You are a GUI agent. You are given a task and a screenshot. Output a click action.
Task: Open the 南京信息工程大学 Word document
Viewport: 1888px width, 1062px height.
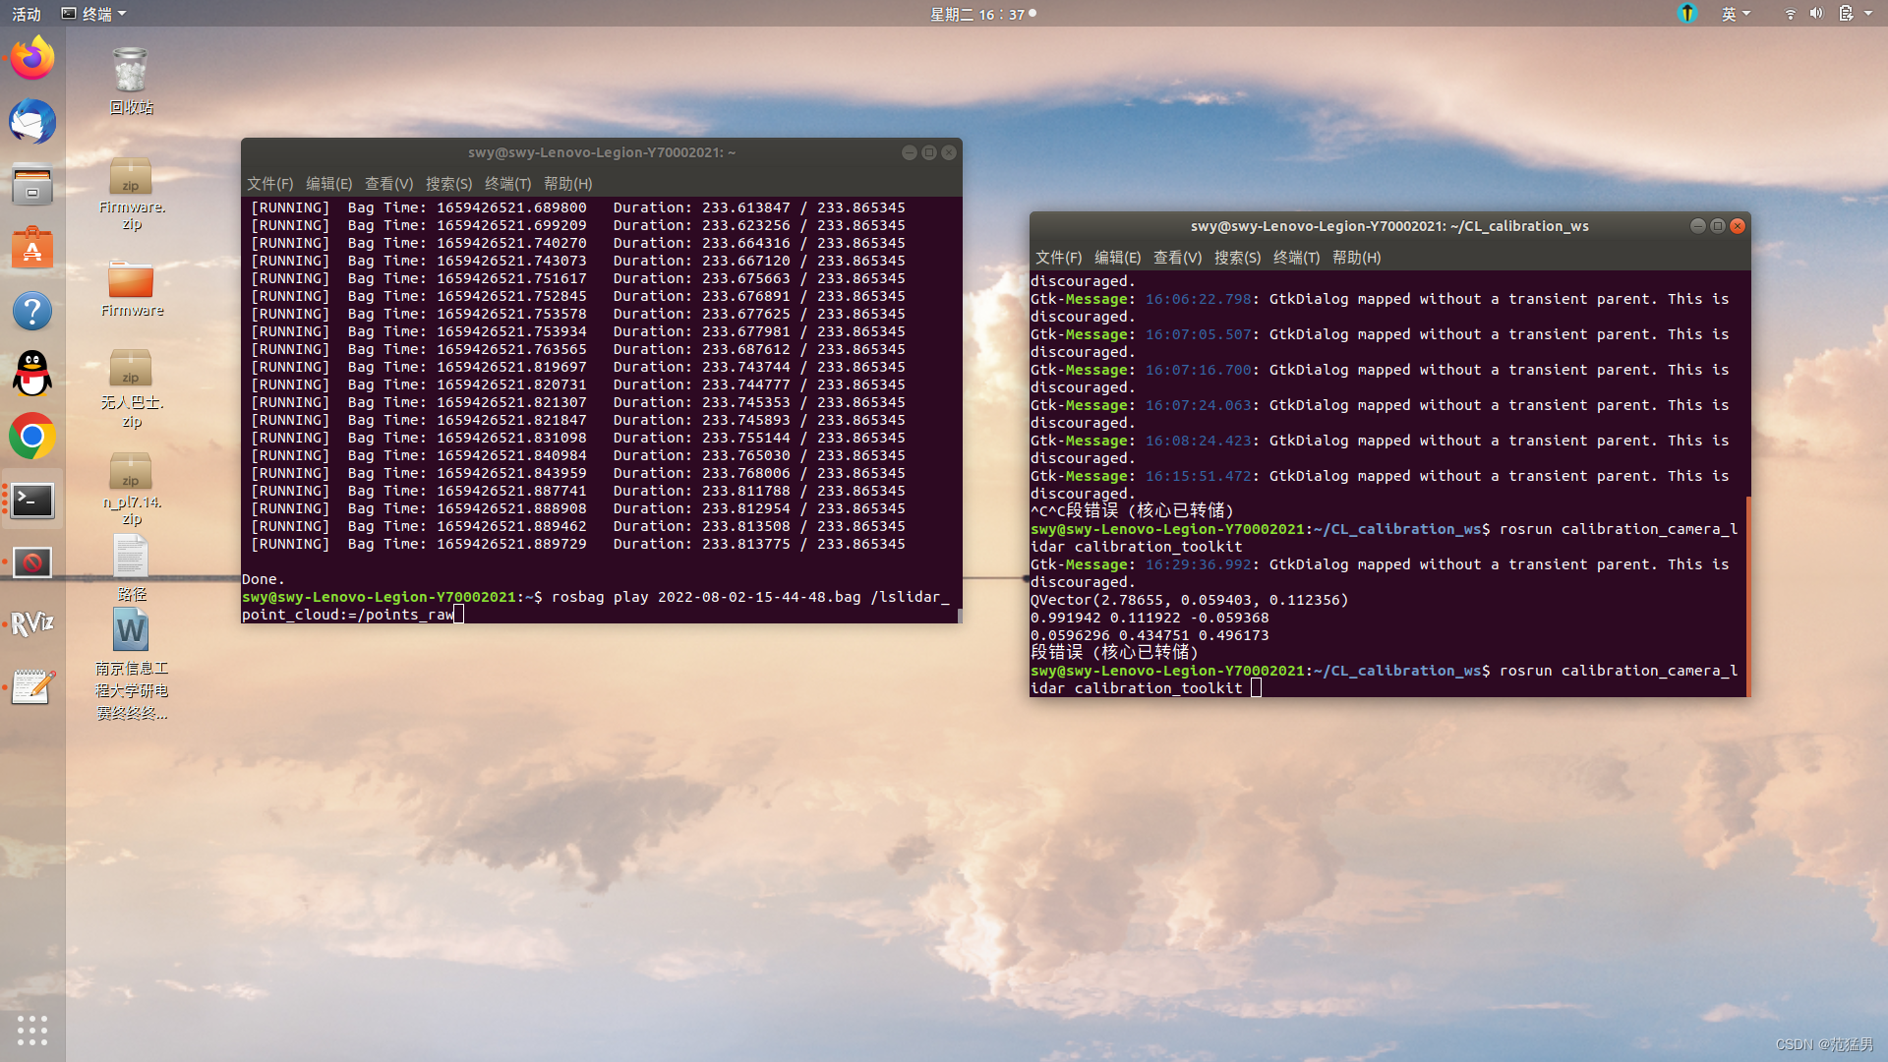pyautogui.click(x=131, y=665)
